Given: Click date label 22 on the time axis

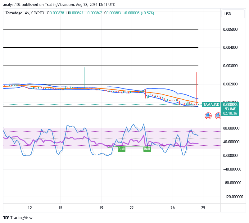Looking at the screenshot, I should coord(132,208).
